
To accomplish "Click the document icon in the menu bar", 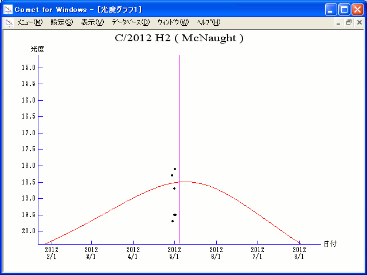I will [x=9, y=23].
